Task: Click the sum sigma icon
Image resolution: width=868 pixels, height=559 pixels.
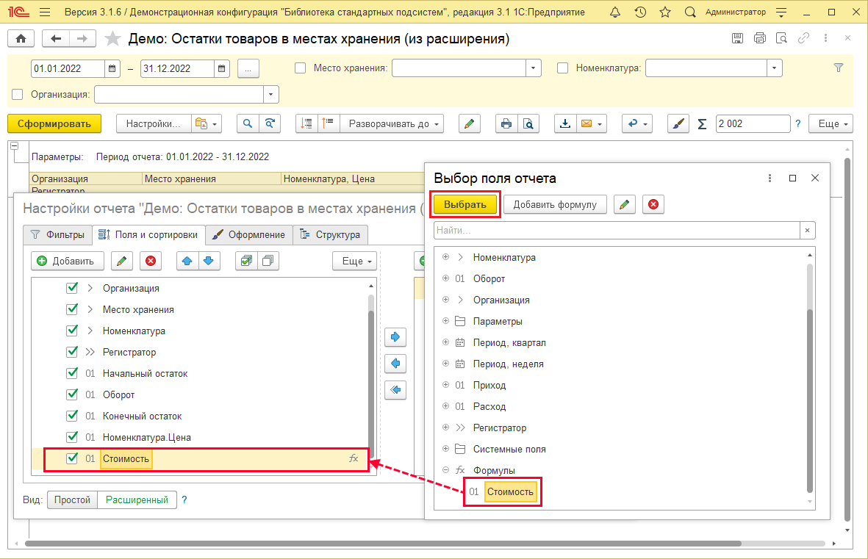Action: [x=702, y=124]
